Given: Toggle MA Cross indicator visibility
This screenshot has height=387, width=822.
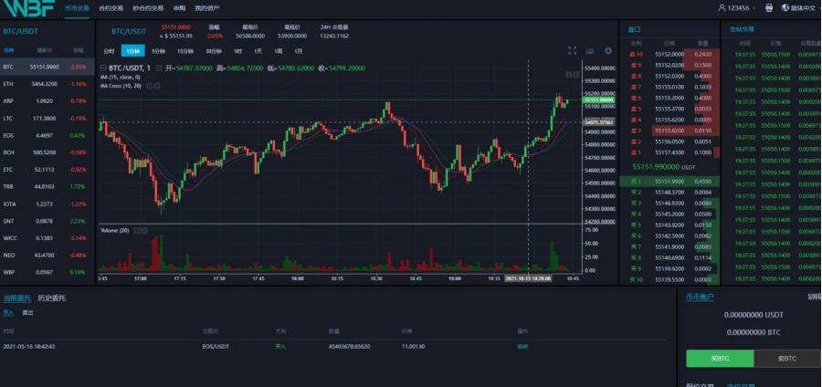Looking at the screenshot, I should 149,85.
